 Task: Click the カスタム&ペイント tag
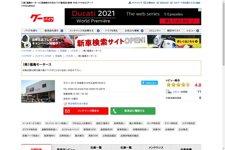[x=70, y=129]
